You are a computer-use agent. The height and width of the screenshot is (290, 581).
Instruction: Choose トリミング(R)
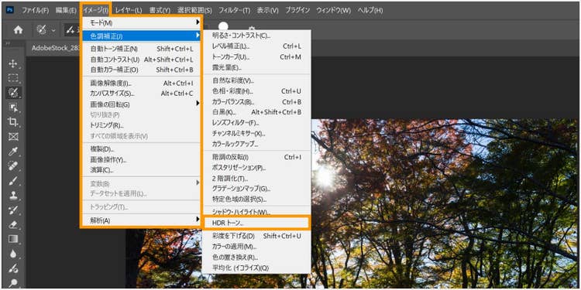point(141,125)
